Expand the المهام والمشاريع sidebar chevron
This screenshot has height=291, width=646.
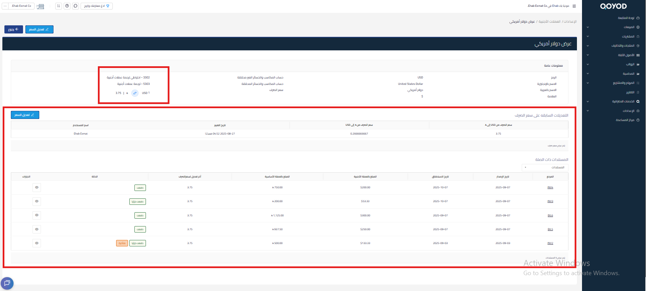pyautogui.click(x=587, y=83)
